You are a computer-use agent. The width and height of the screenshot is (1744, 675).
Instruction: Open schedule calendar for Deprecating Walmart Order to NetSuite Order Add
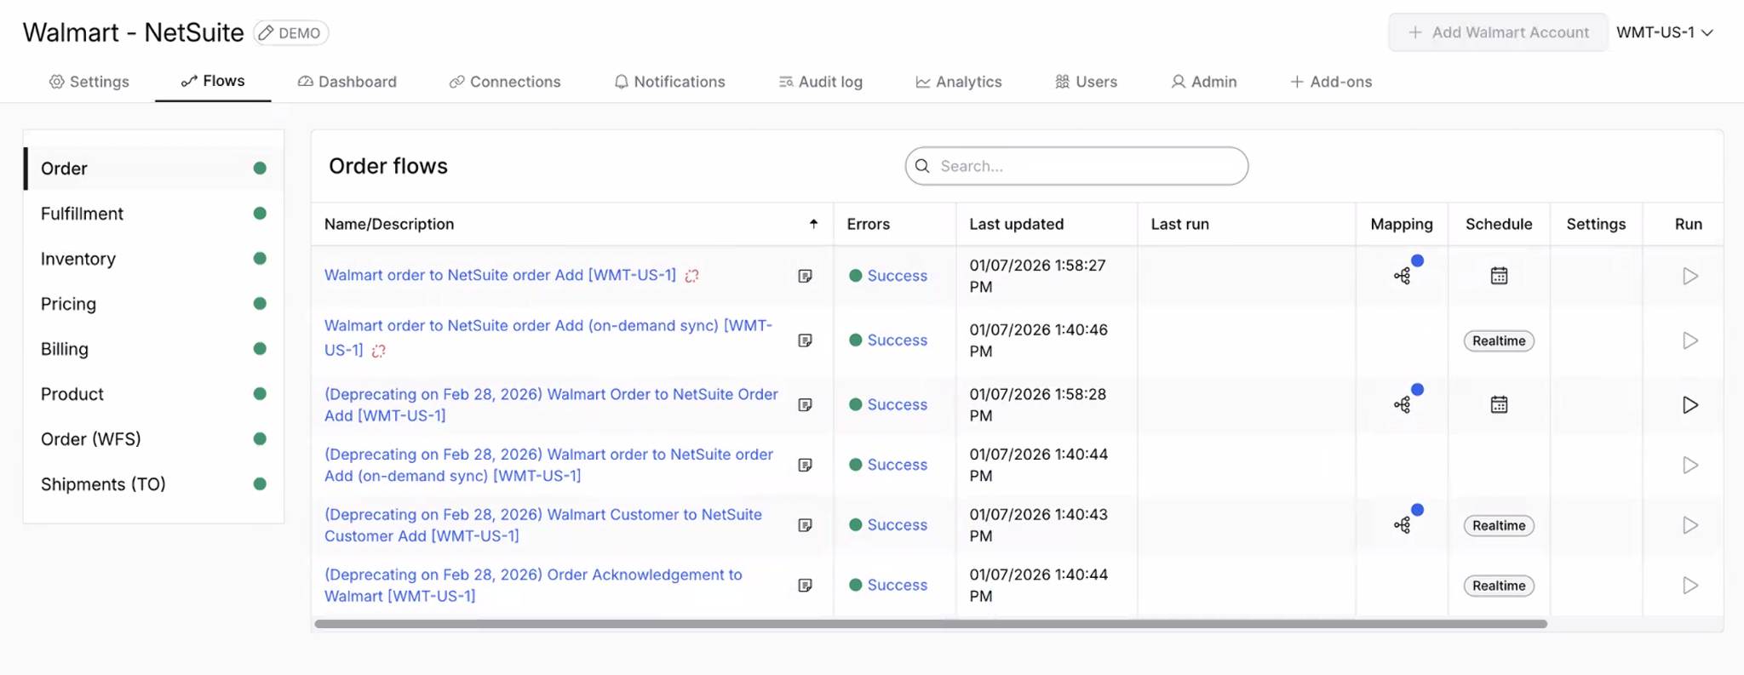[1499, 405]
